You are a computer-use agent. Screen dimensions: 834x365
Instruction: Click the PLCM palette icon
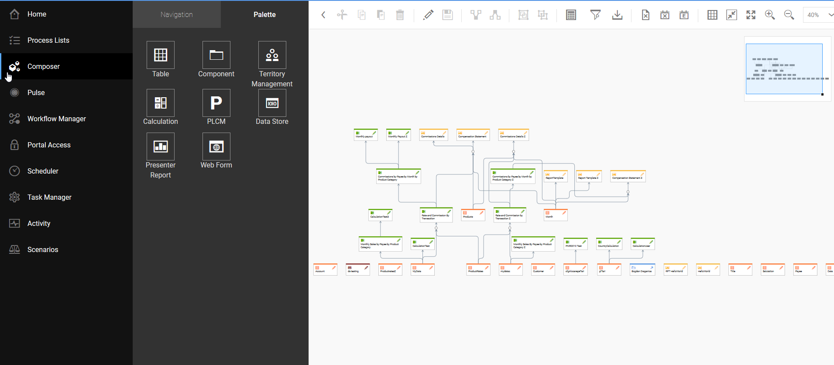(216, 103)
